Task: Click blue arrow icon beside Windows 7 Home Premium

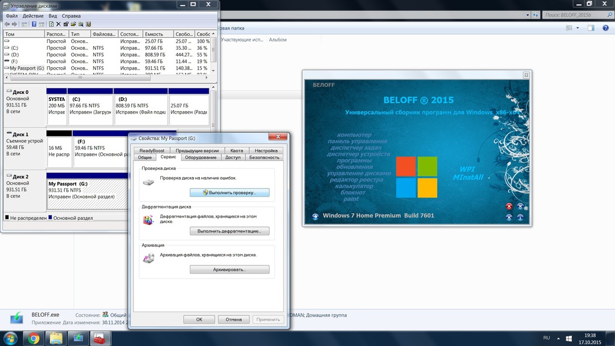Action: click(x=315, y=216)
